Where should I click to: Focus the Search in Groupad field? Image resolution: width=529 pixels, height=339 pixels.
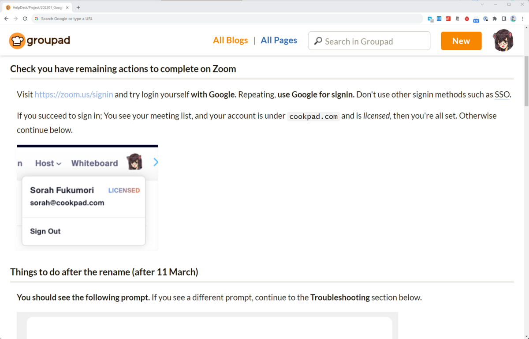click(x=369, y=41)
